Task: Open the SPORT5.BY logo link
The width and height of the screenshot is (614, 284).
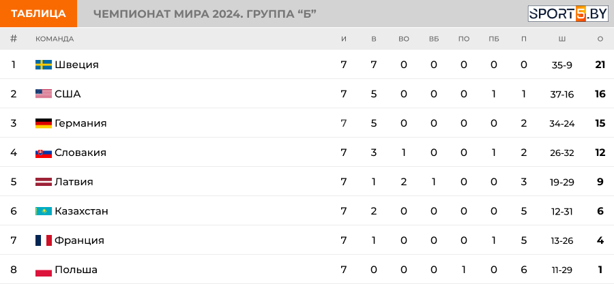Action: pos(568,14)
